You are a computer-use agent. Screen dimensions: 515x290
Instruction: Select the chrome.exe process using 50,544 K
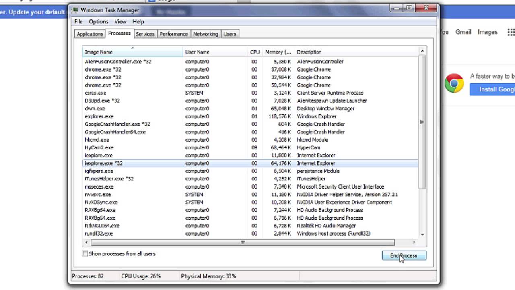click(x=250, y=85)
